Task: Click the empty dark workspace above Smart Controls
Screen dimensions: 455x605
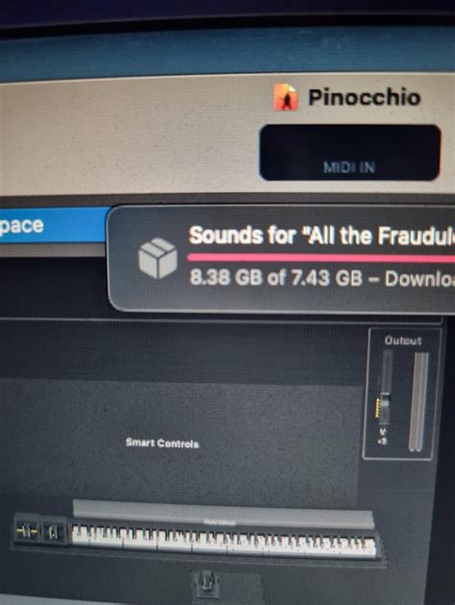Action: click(181, 349)
